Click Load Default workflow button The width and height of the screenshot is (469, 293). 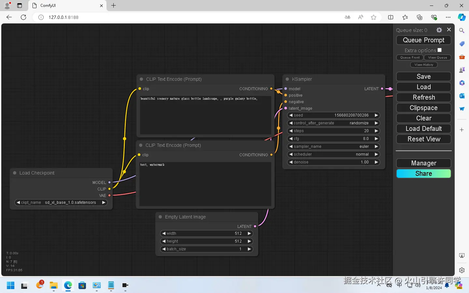(423, 129)
